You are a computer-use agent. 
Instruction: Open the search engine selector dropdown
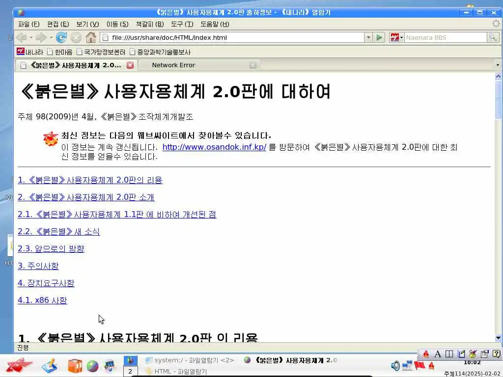click(x=396, y=37)
